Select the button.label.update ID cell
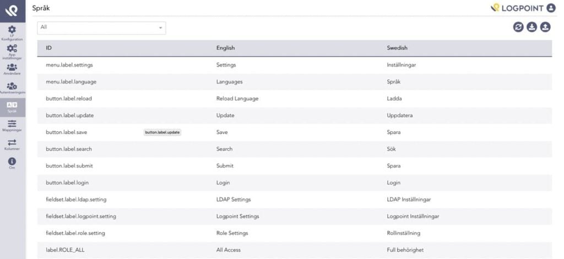The image size is (564, 259). pos(70,115)
